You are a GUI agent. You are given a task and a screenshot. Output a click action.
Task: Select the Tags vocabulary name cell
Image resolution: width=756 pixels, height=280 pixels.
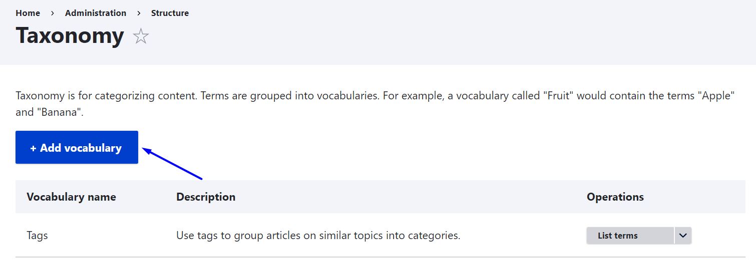[37, 236]
